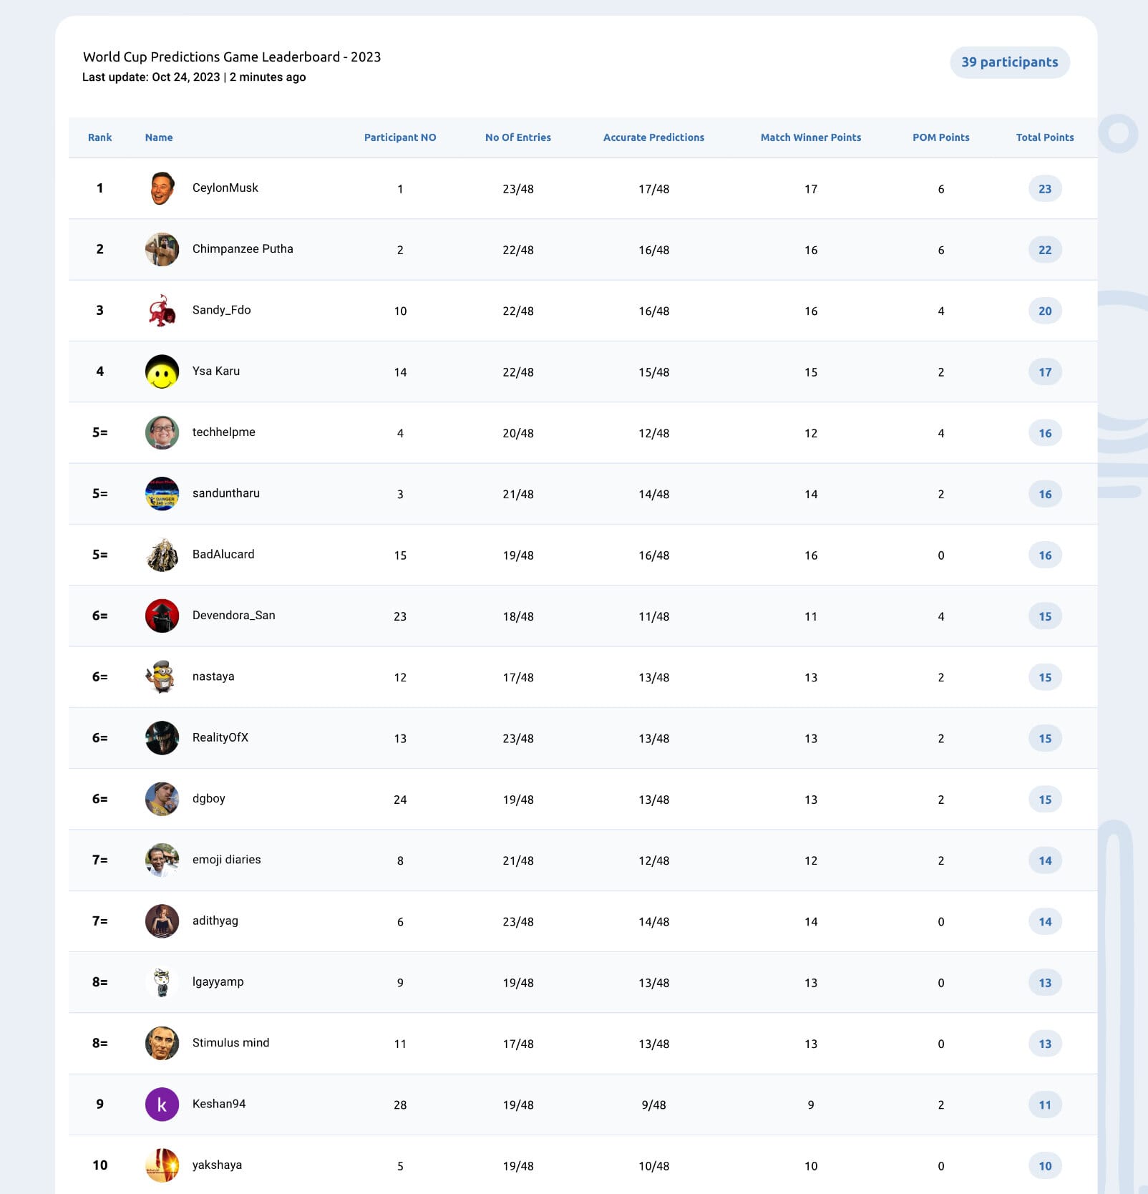
Task: Open the BadAlucard player name
Action: (223, 554)
